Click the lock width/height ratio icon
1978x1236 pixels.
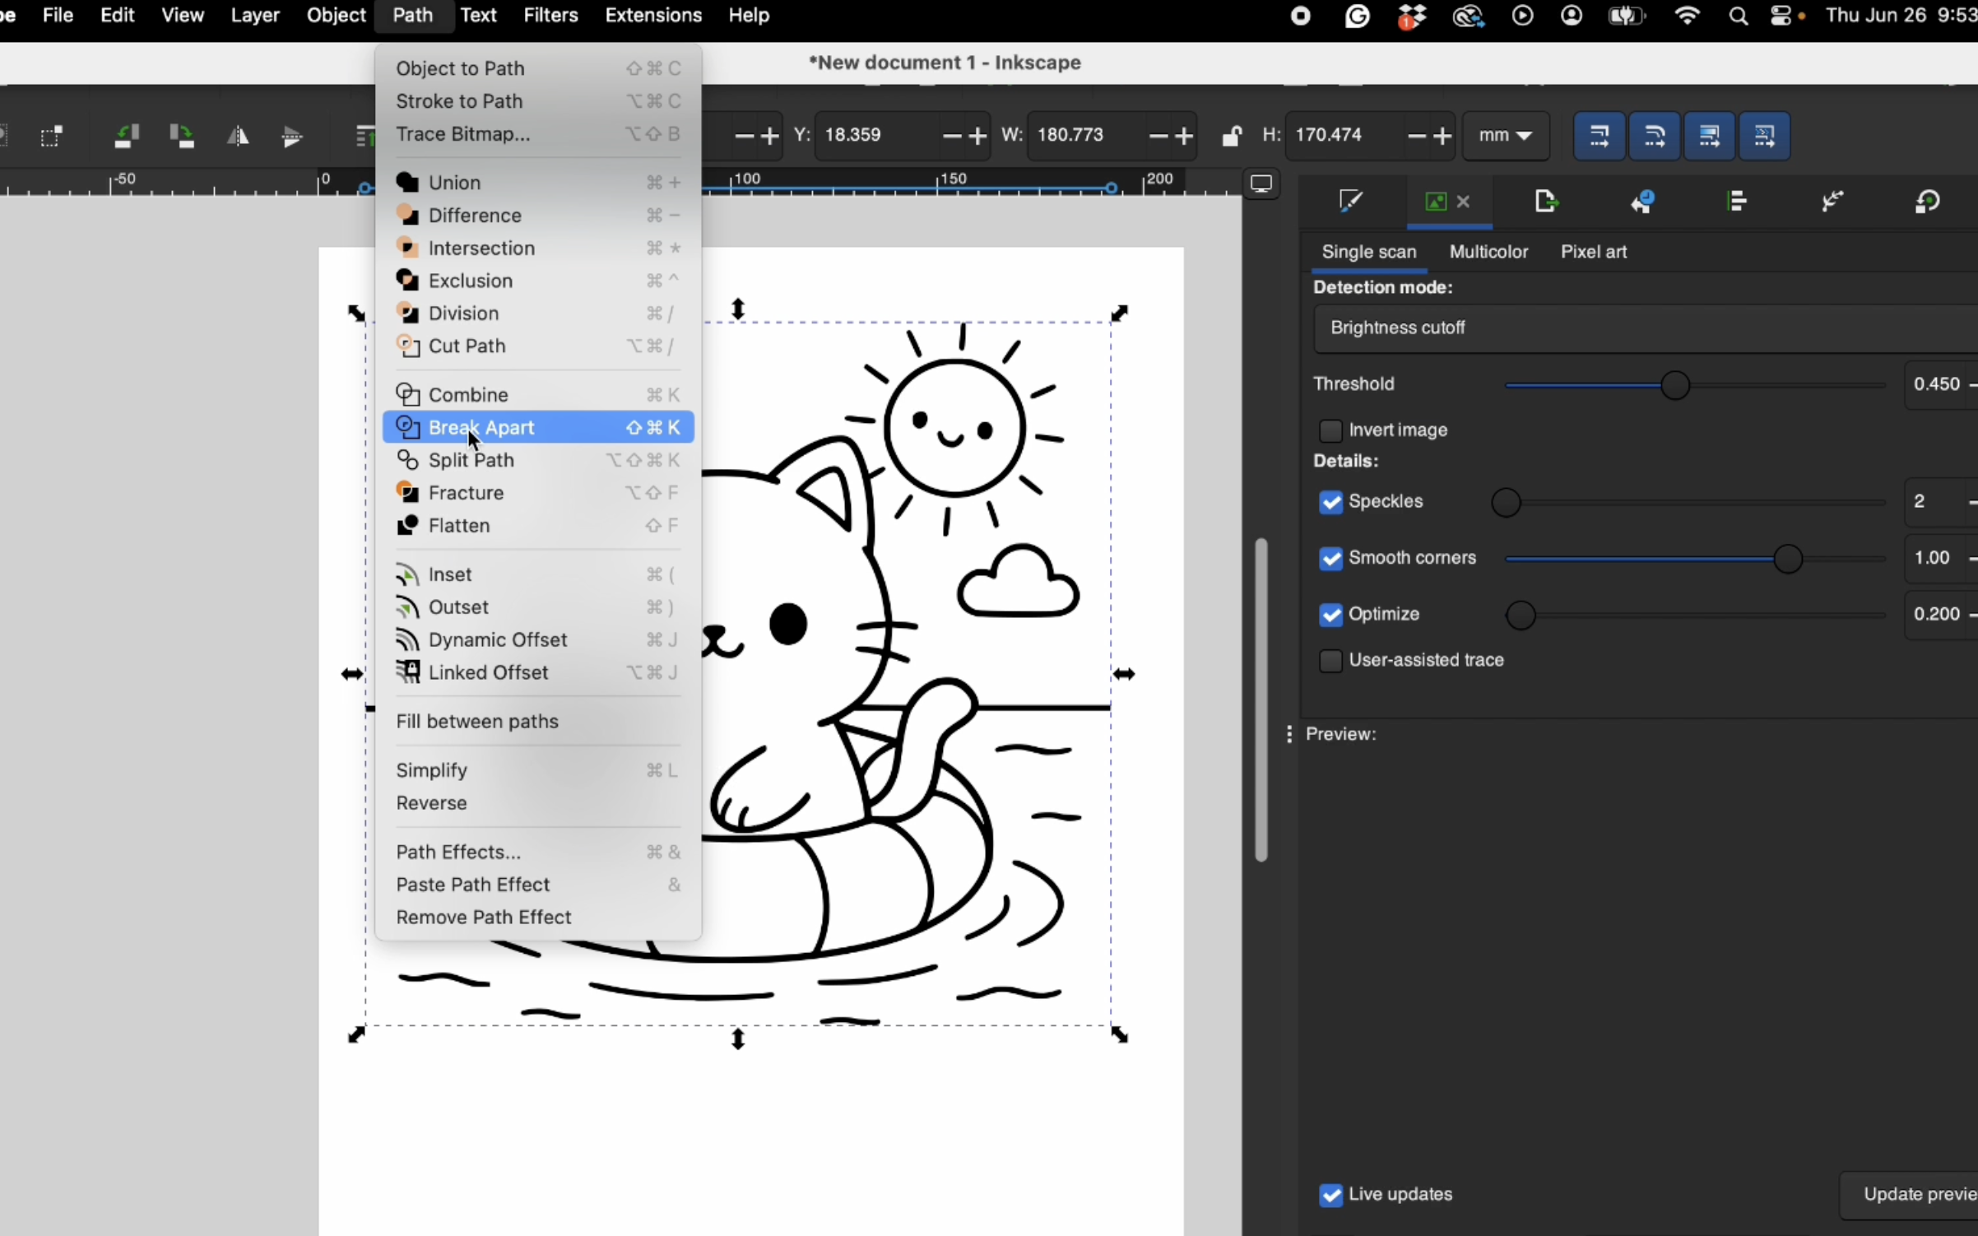point(1231,136)
